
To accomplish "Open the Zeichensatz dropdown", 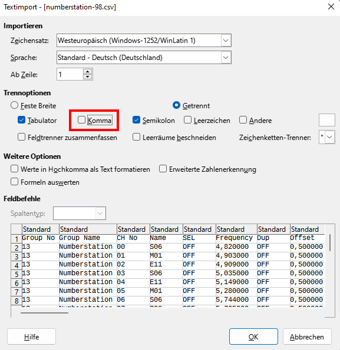I will point(226,41).
